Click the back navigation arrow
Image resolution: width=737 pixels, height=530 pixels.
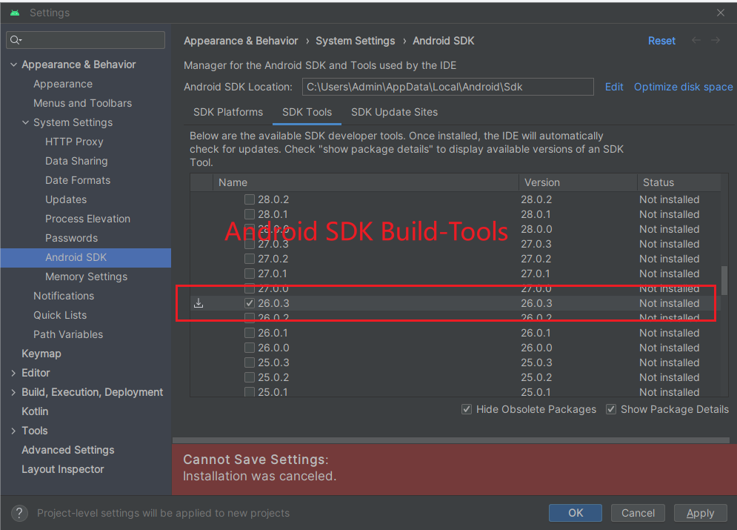pyautogui.click(x=696, y=41)
